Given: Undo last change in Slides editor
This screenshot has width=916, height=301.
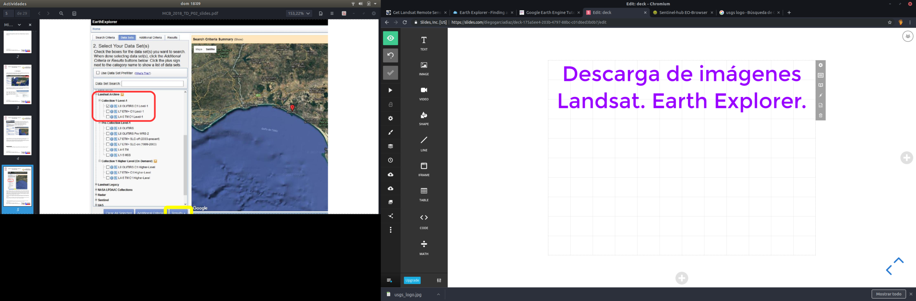Looking at the screenshot, I should 390,55.
